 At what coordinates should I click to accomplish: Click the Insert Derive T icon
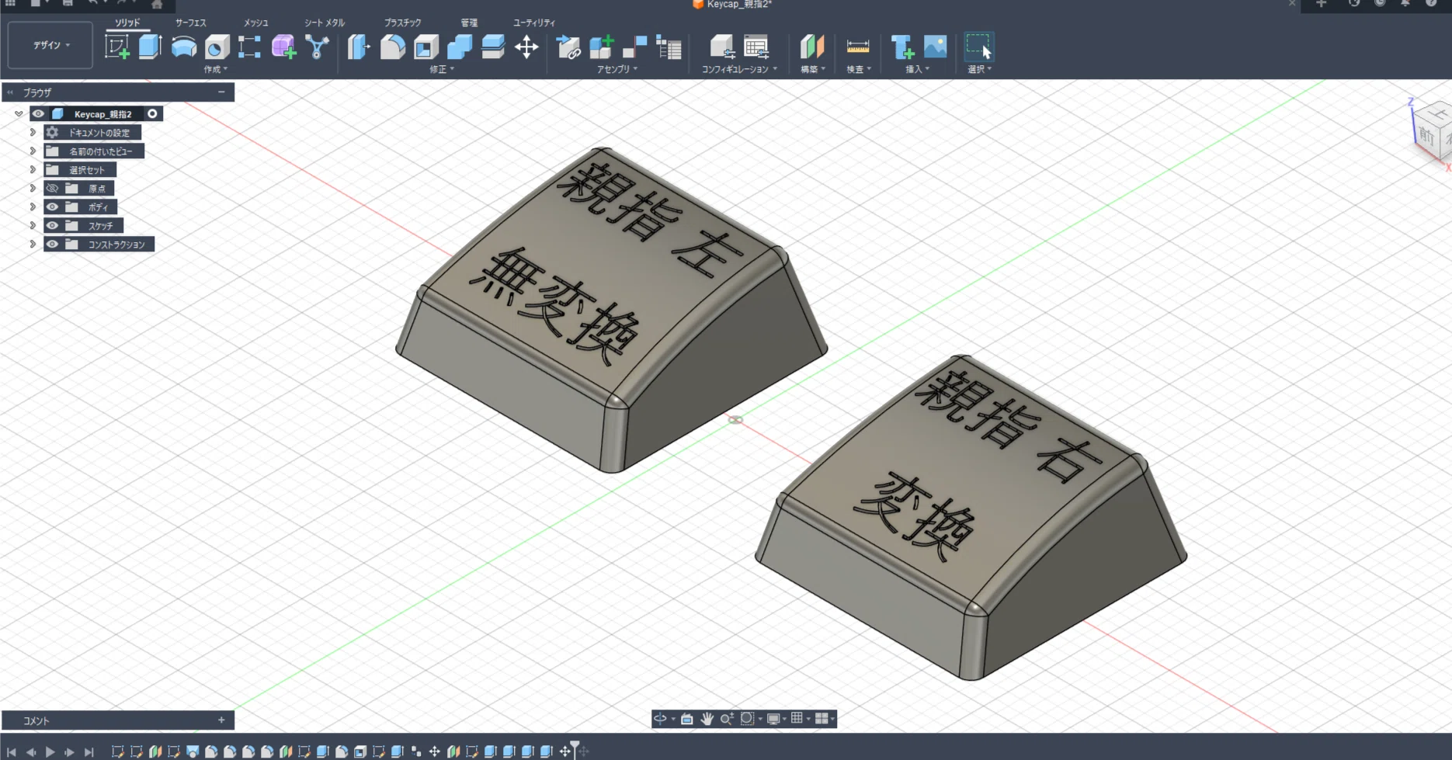coord(902,47)
